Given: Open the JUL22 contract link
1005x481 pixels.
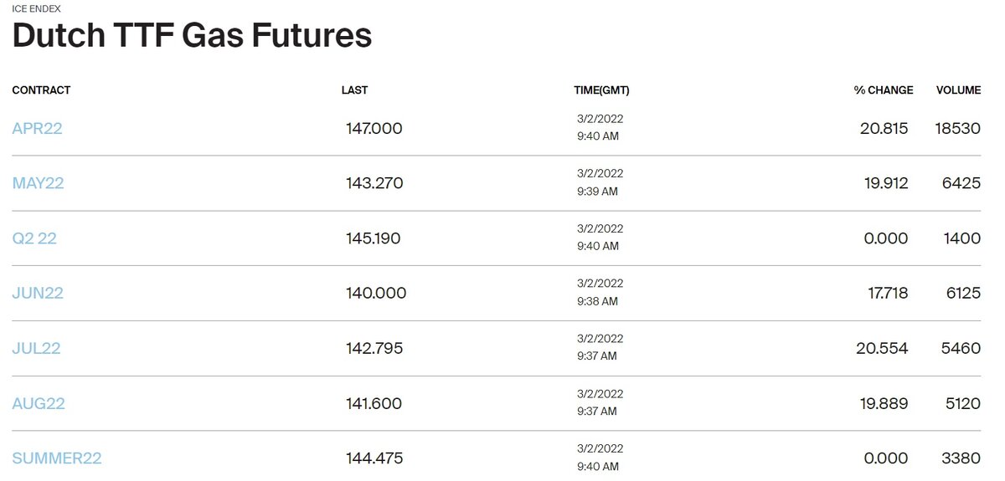Looking at the screenshot, I should (36, 349).
